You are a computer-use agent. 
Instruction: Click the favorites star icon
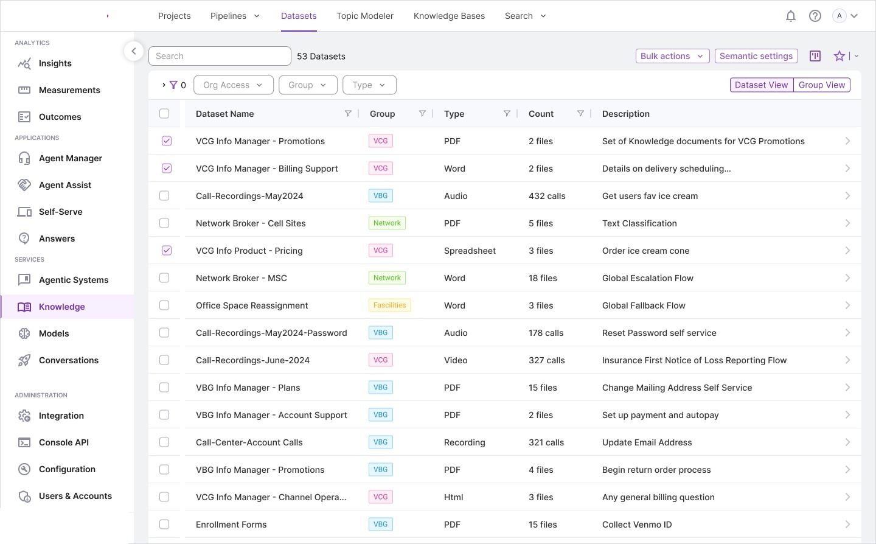click(x=839, y=56)
